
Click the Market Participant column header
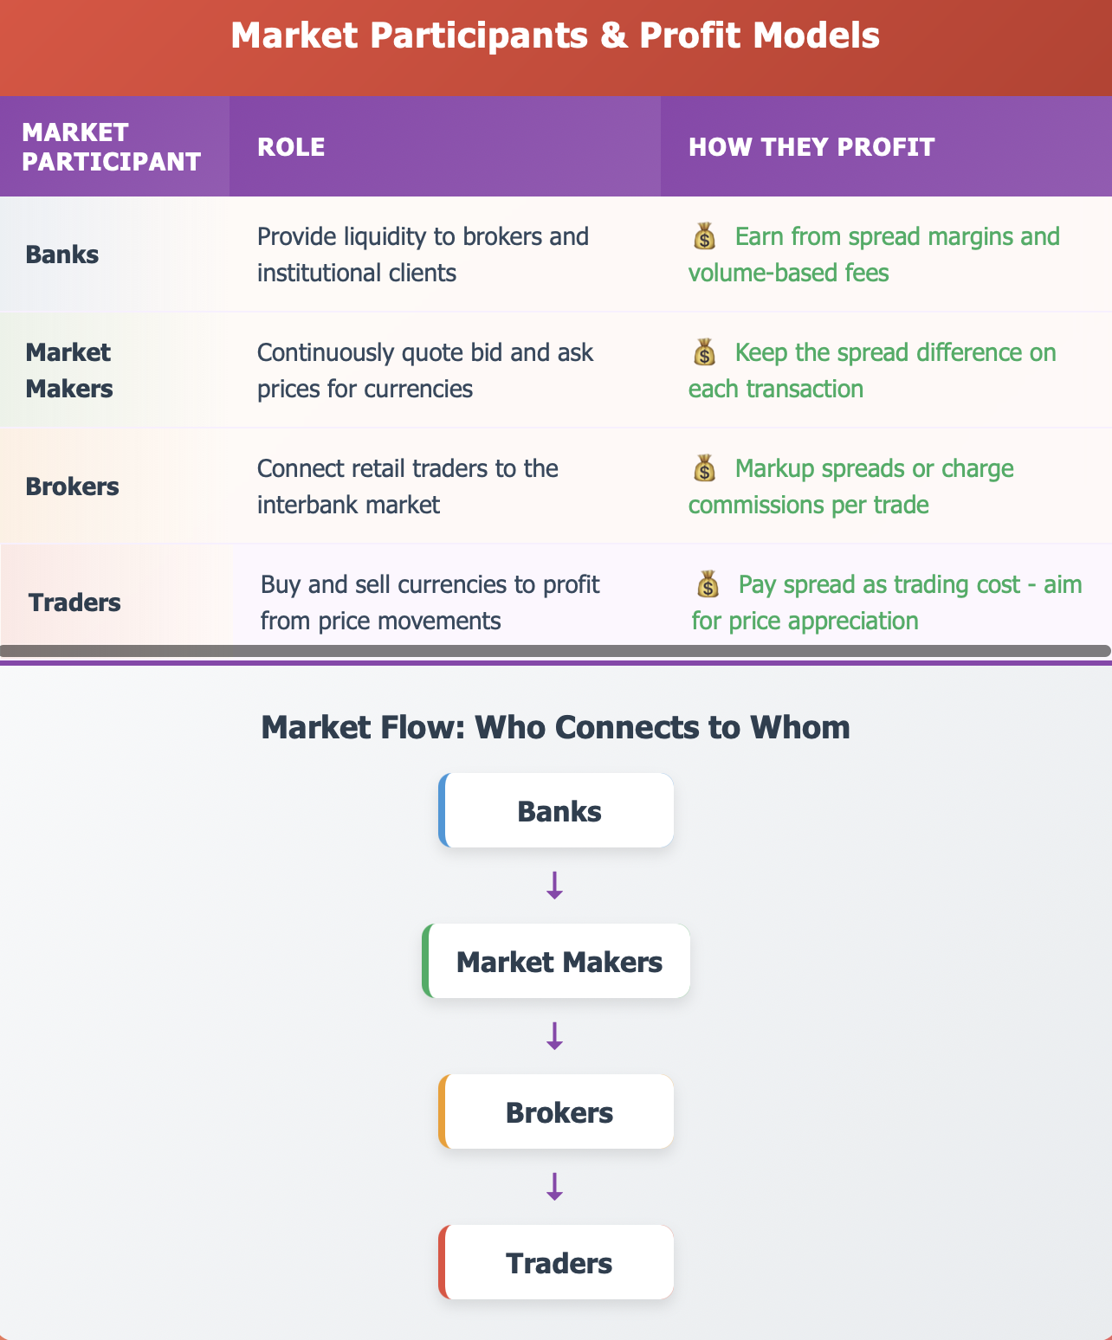[x=112, y=147]
